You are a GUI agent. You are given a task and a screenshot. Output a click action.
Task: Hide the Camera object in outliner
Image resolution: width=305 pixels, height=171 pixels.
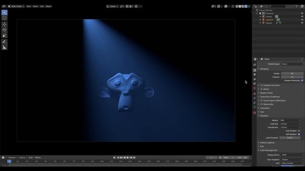pyautogui.click(x=302, y=17)
